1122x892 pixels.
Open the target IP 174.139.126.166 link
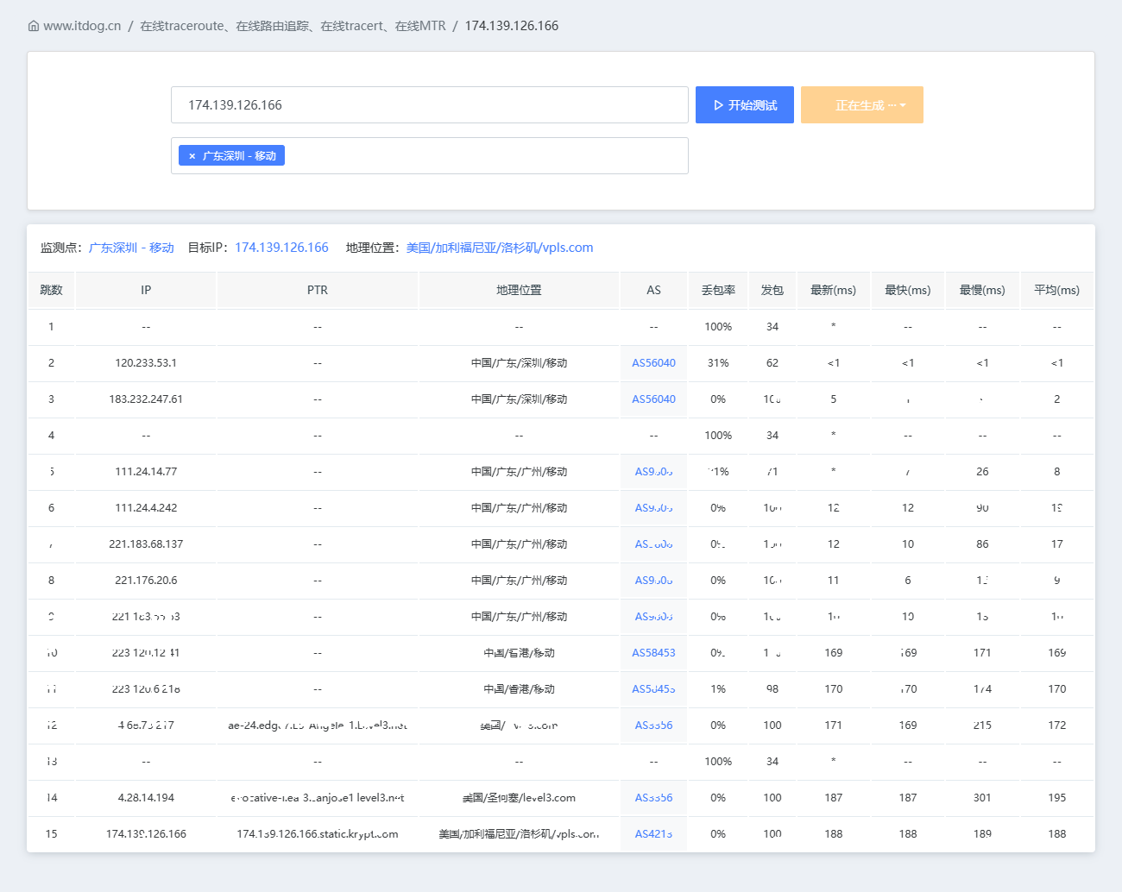tap(281, 248)
